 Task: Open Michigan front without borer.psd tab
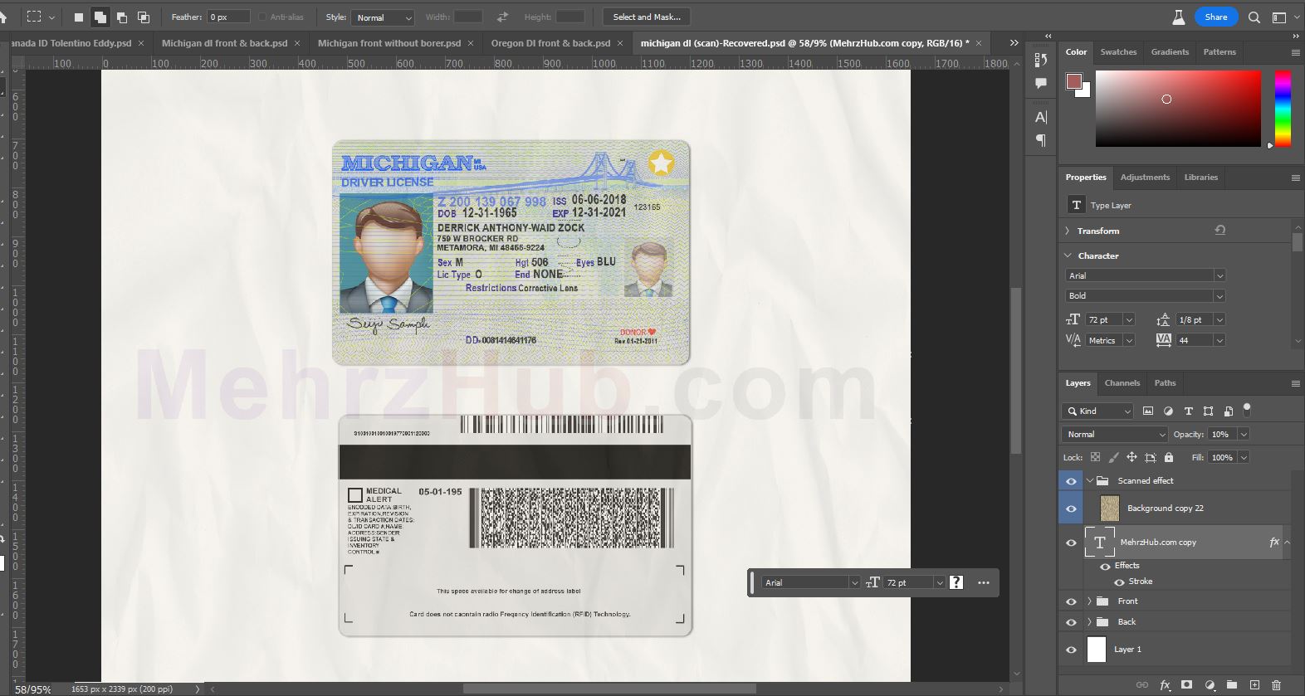point(389,43)
